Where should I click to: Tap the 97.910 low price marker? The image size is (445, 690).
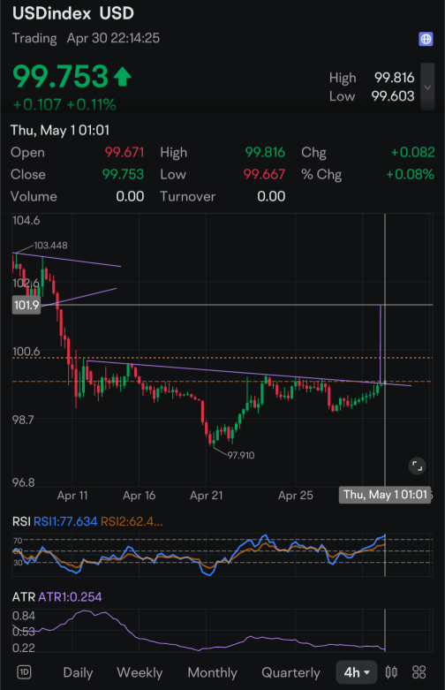point(240,456)
